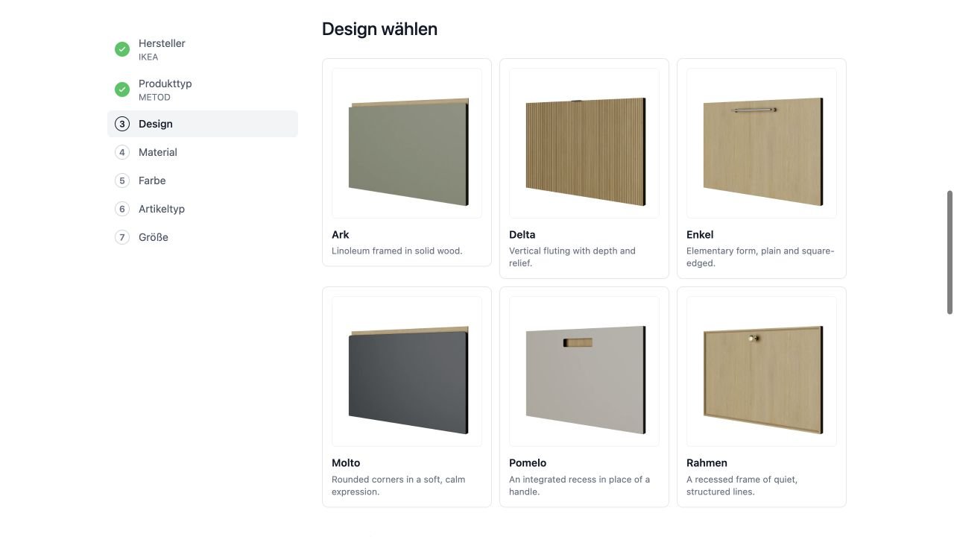The height and width of the screenshot is (537, 954).
Task: Click 'Vertical fluting with depth and relief.' text
Action: click(572, 257)
